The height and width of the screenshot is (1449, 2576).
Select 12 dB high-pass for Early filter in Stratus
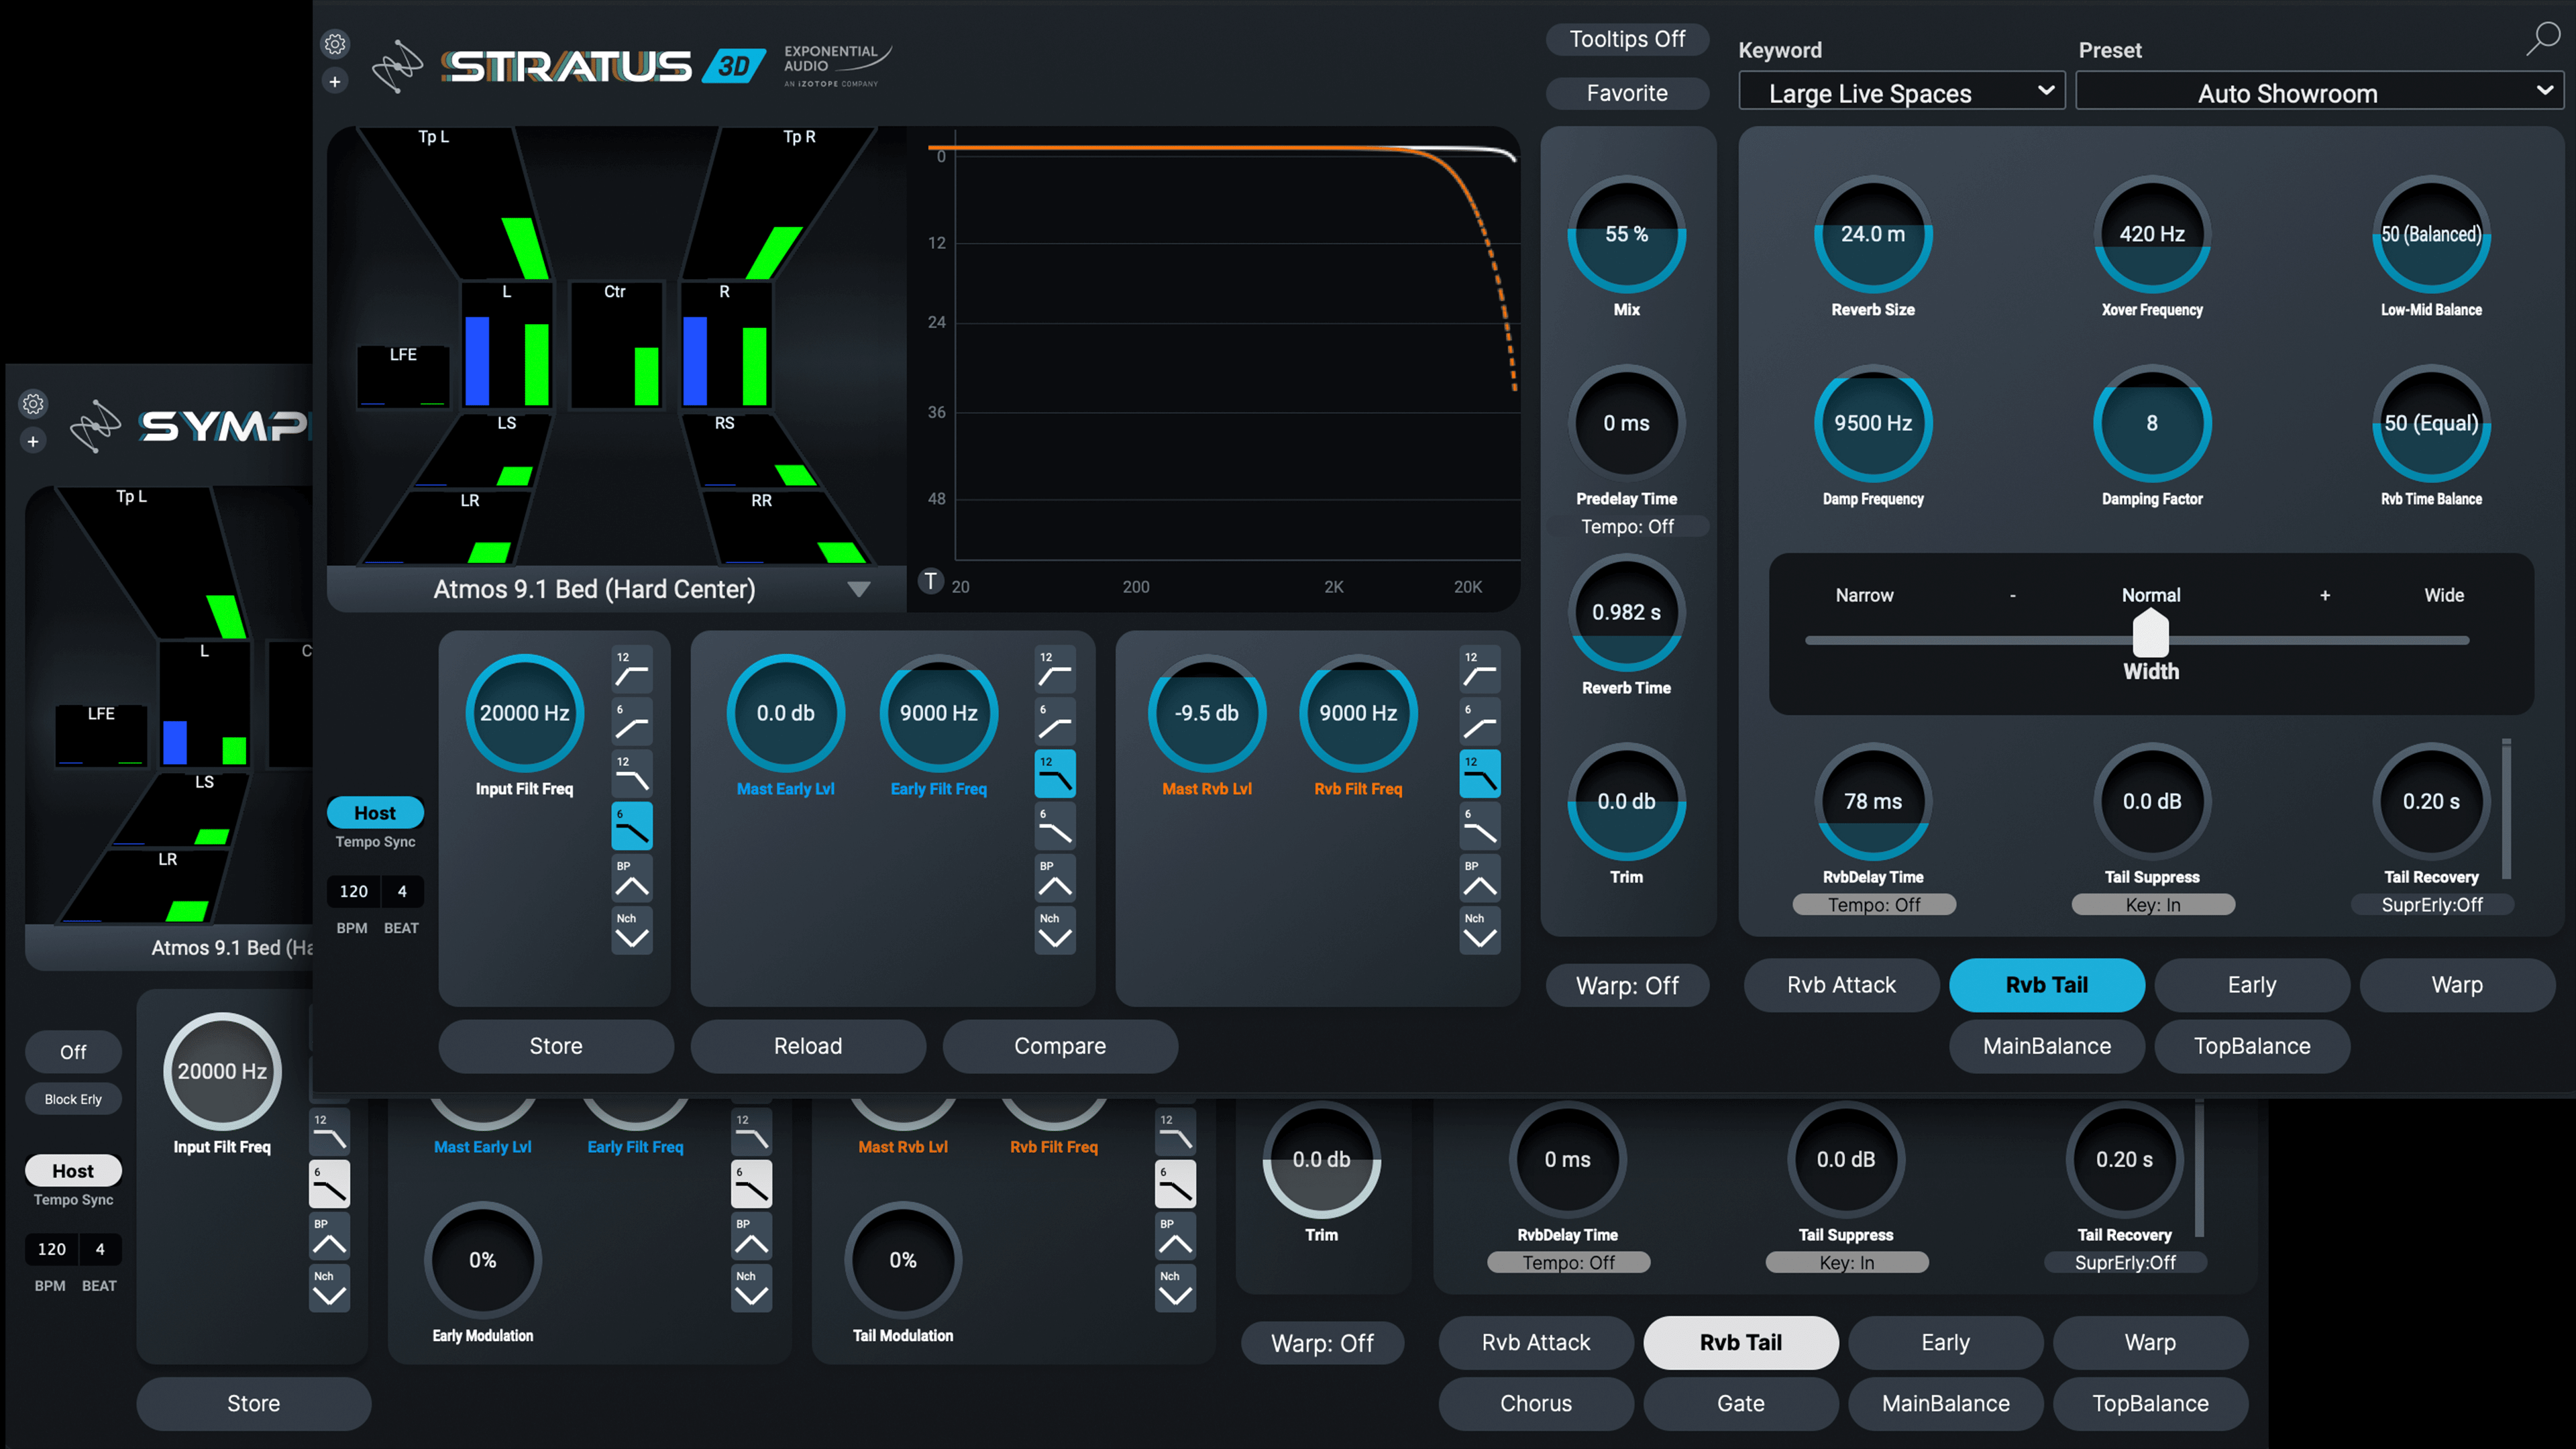[x=1055, y=670]
